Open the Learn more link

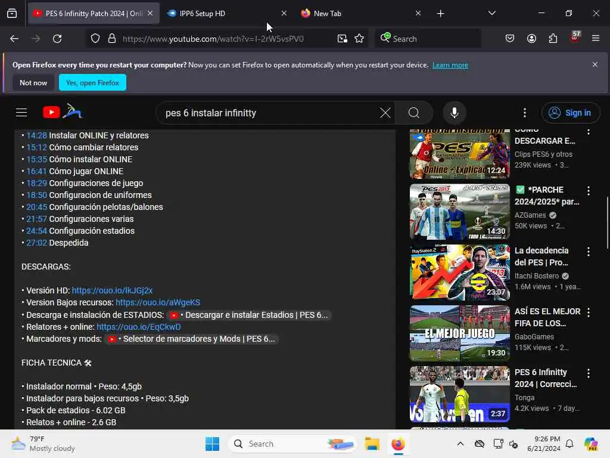(450, 65)
